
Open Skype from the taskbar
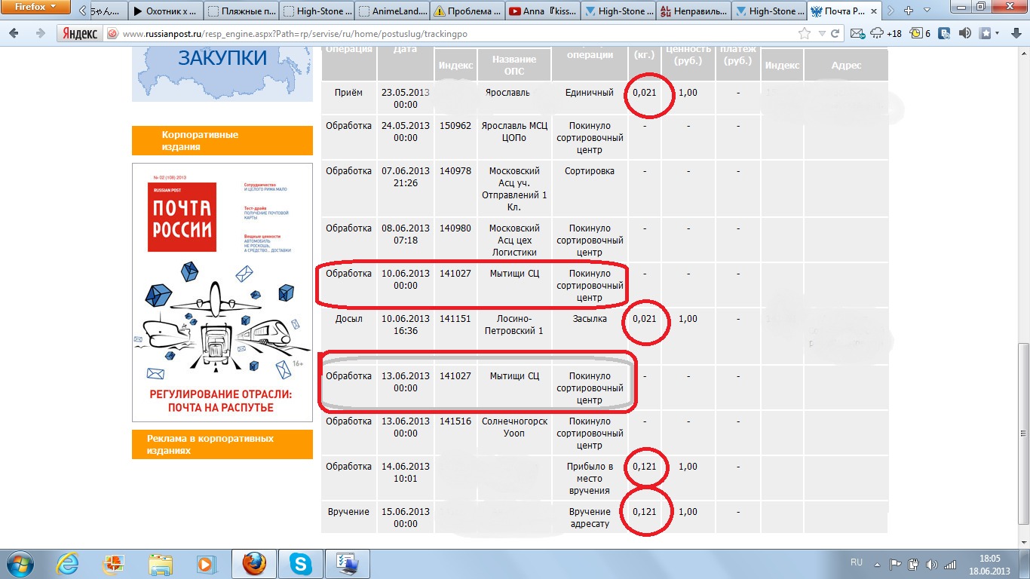point(300,563)
